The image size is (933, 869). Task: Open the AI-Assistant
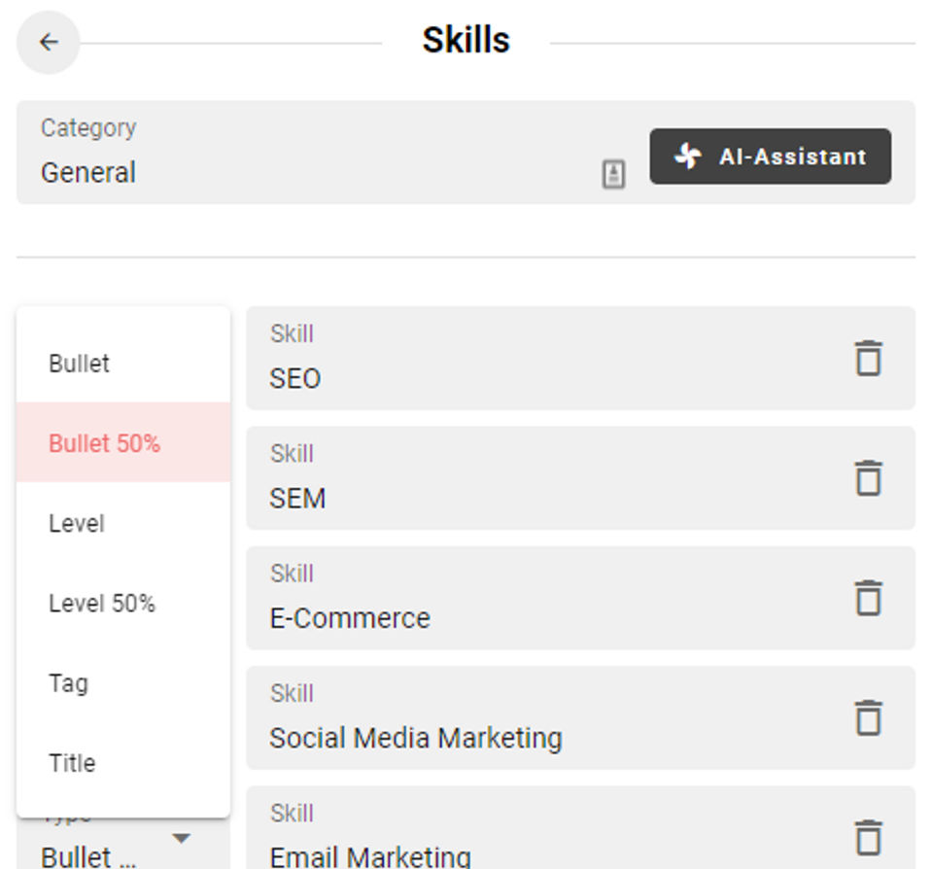pyautogui.click(x=770, y=156)
